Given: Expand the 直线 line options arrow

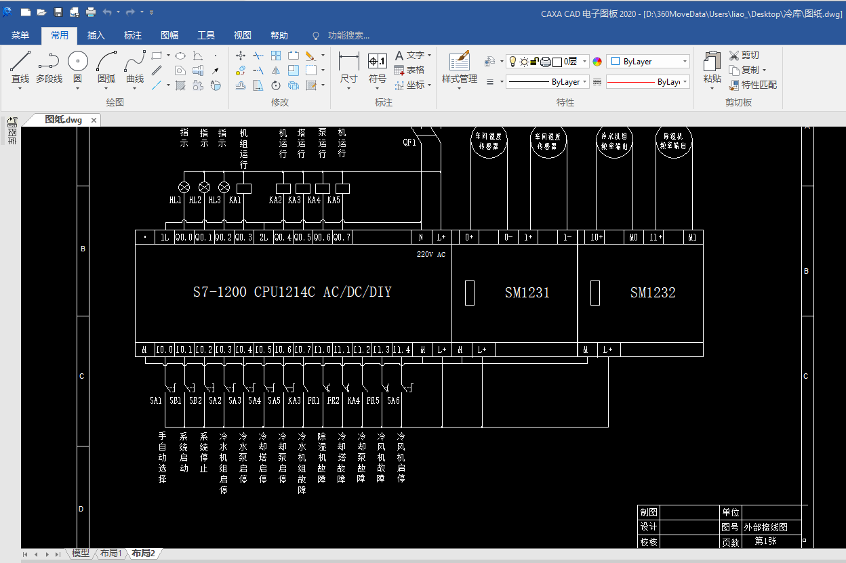Looking at the screenshot, I should [x=20, y=88].
